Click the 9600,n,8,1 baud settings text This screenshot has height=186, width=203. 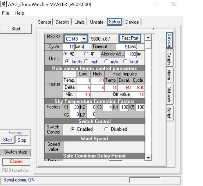point(101,39)
